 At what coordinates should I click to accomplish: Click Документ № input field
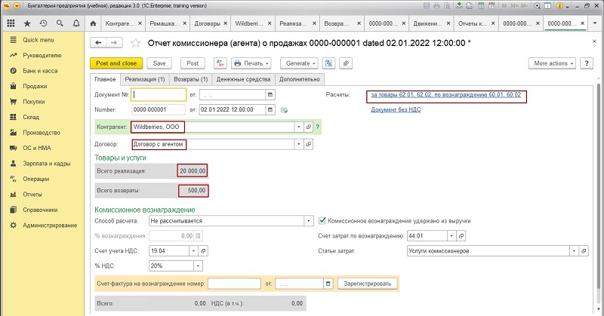[159, 94]
